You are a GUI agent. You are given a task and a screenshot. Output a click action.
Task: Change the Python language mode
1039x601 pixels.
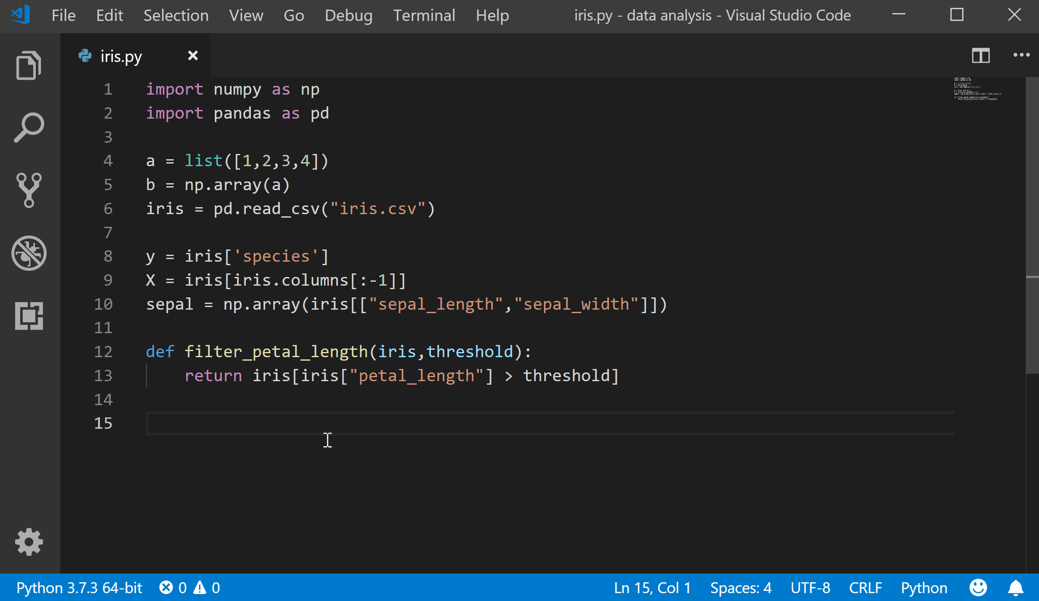click(924, 588)
